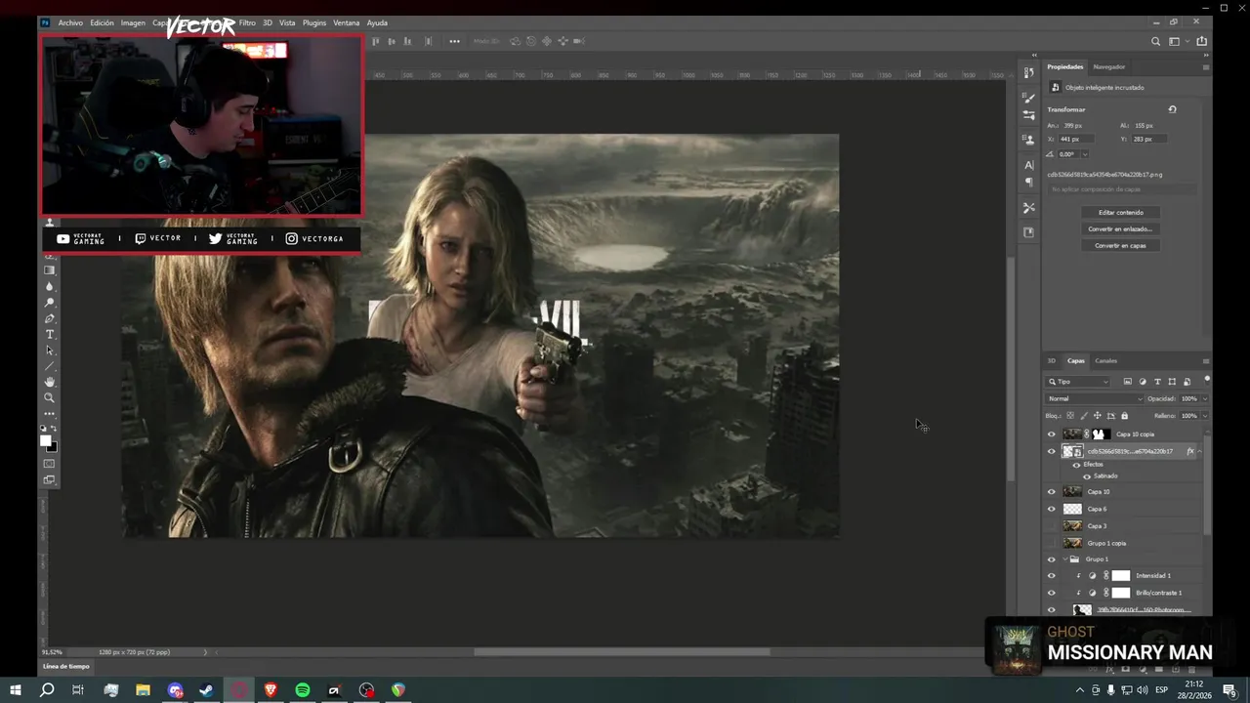Open the Edición menu
This screenshot has width=1250, height=703.
[x=102, y=22]
